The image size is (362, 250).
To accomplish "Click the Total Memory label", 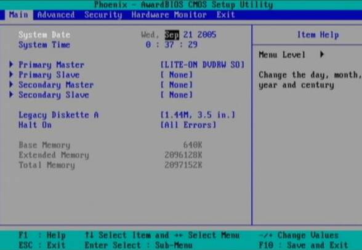I will [x=47, y=165].
